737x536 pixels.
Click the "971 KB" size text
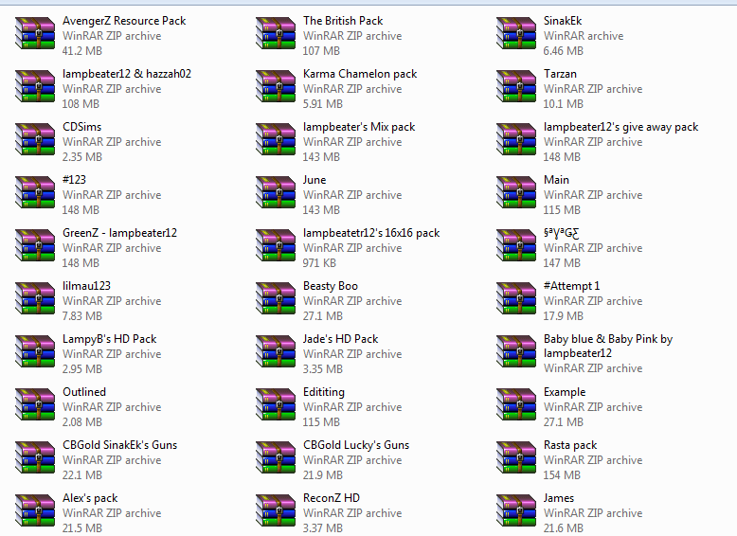point(319,263)
